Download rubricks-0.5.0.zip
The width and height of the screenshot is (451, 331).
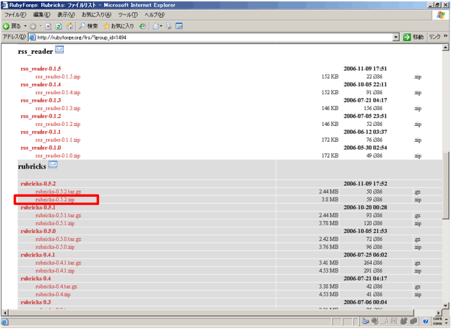click(x=55, y=247)
